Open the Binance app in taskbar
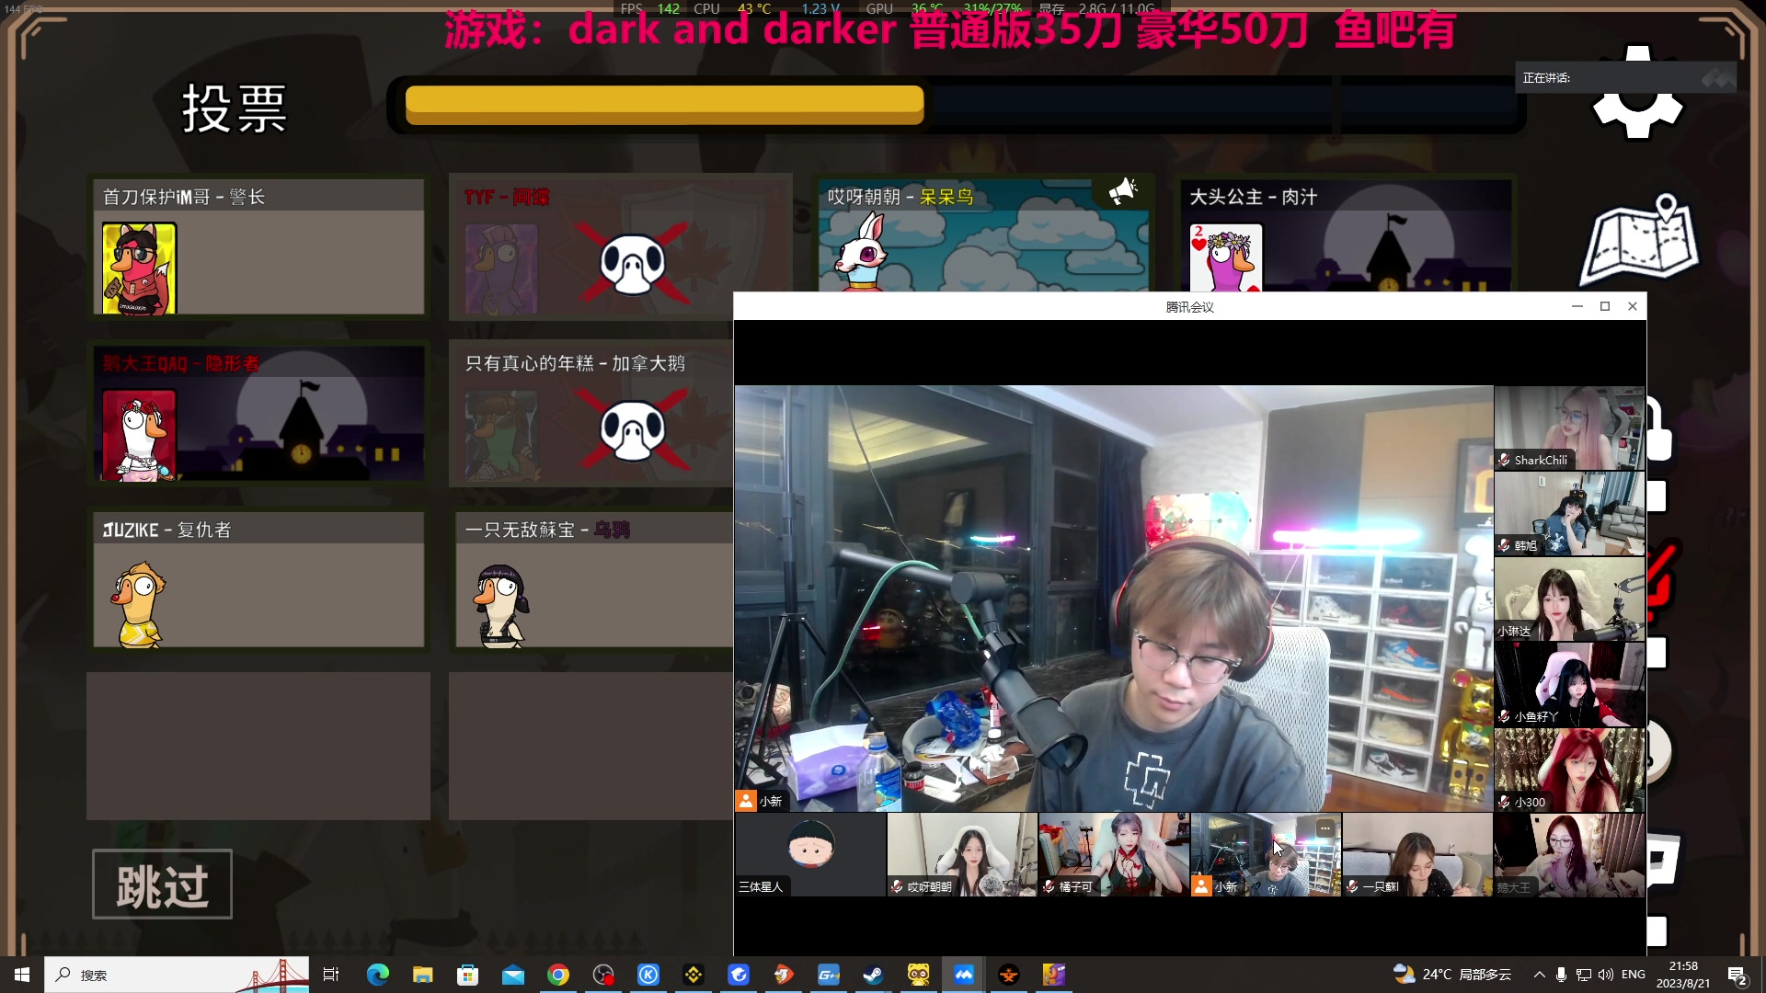1766x993 pixels. pos(694,975)
